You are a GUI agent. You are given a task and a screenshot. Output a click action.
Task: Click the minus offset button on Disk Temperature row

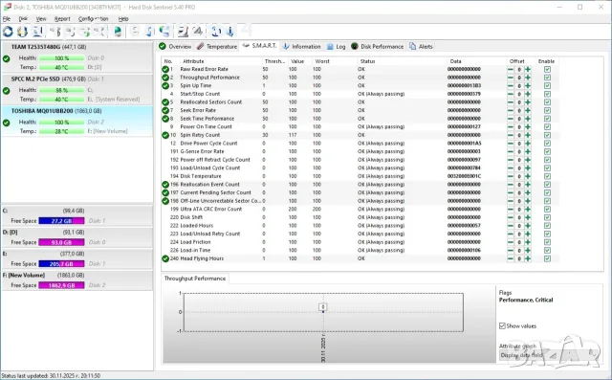tap(511, 176)
